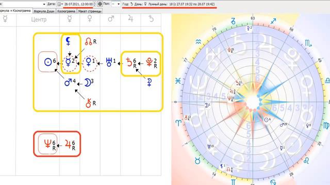Click Mercury column header next to Центр
330x185 pixels.
coord(70,19)
